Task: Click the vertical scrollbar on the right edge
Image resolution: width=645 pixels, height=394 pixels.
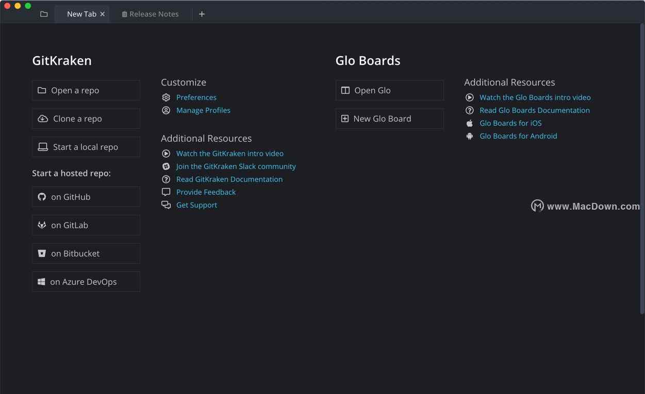Action: tap(642, 168)
